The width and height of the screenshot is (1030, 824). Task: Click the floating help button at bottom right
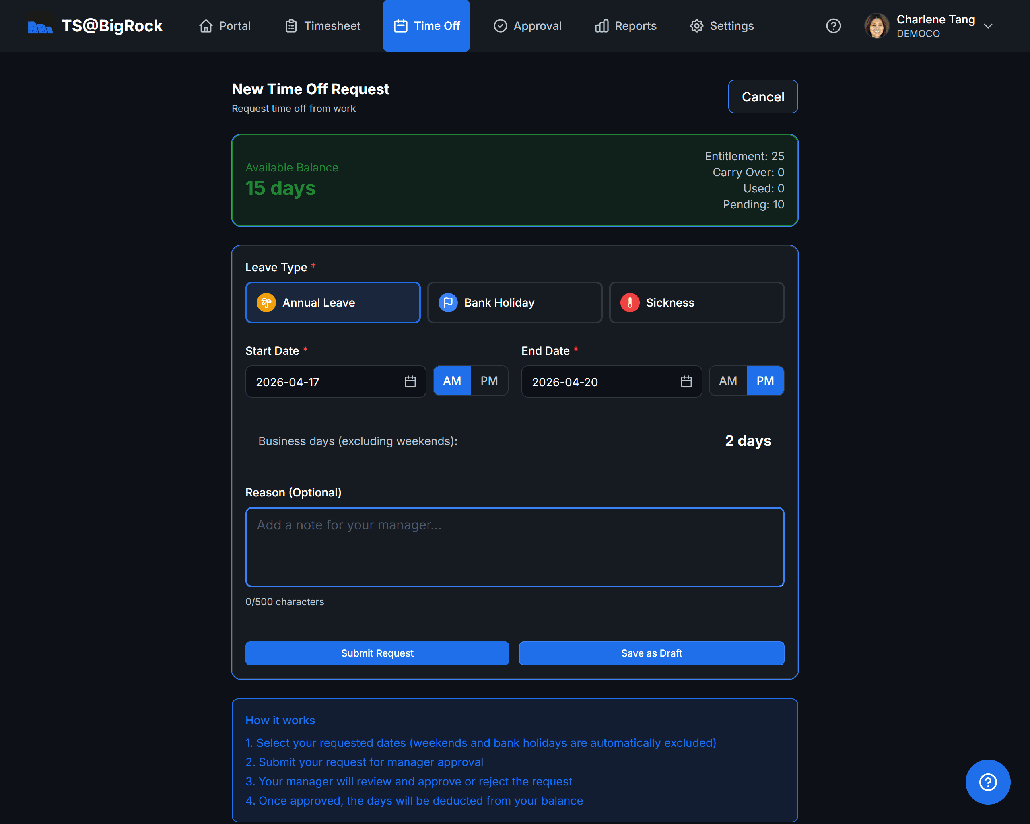click(988, 782)
